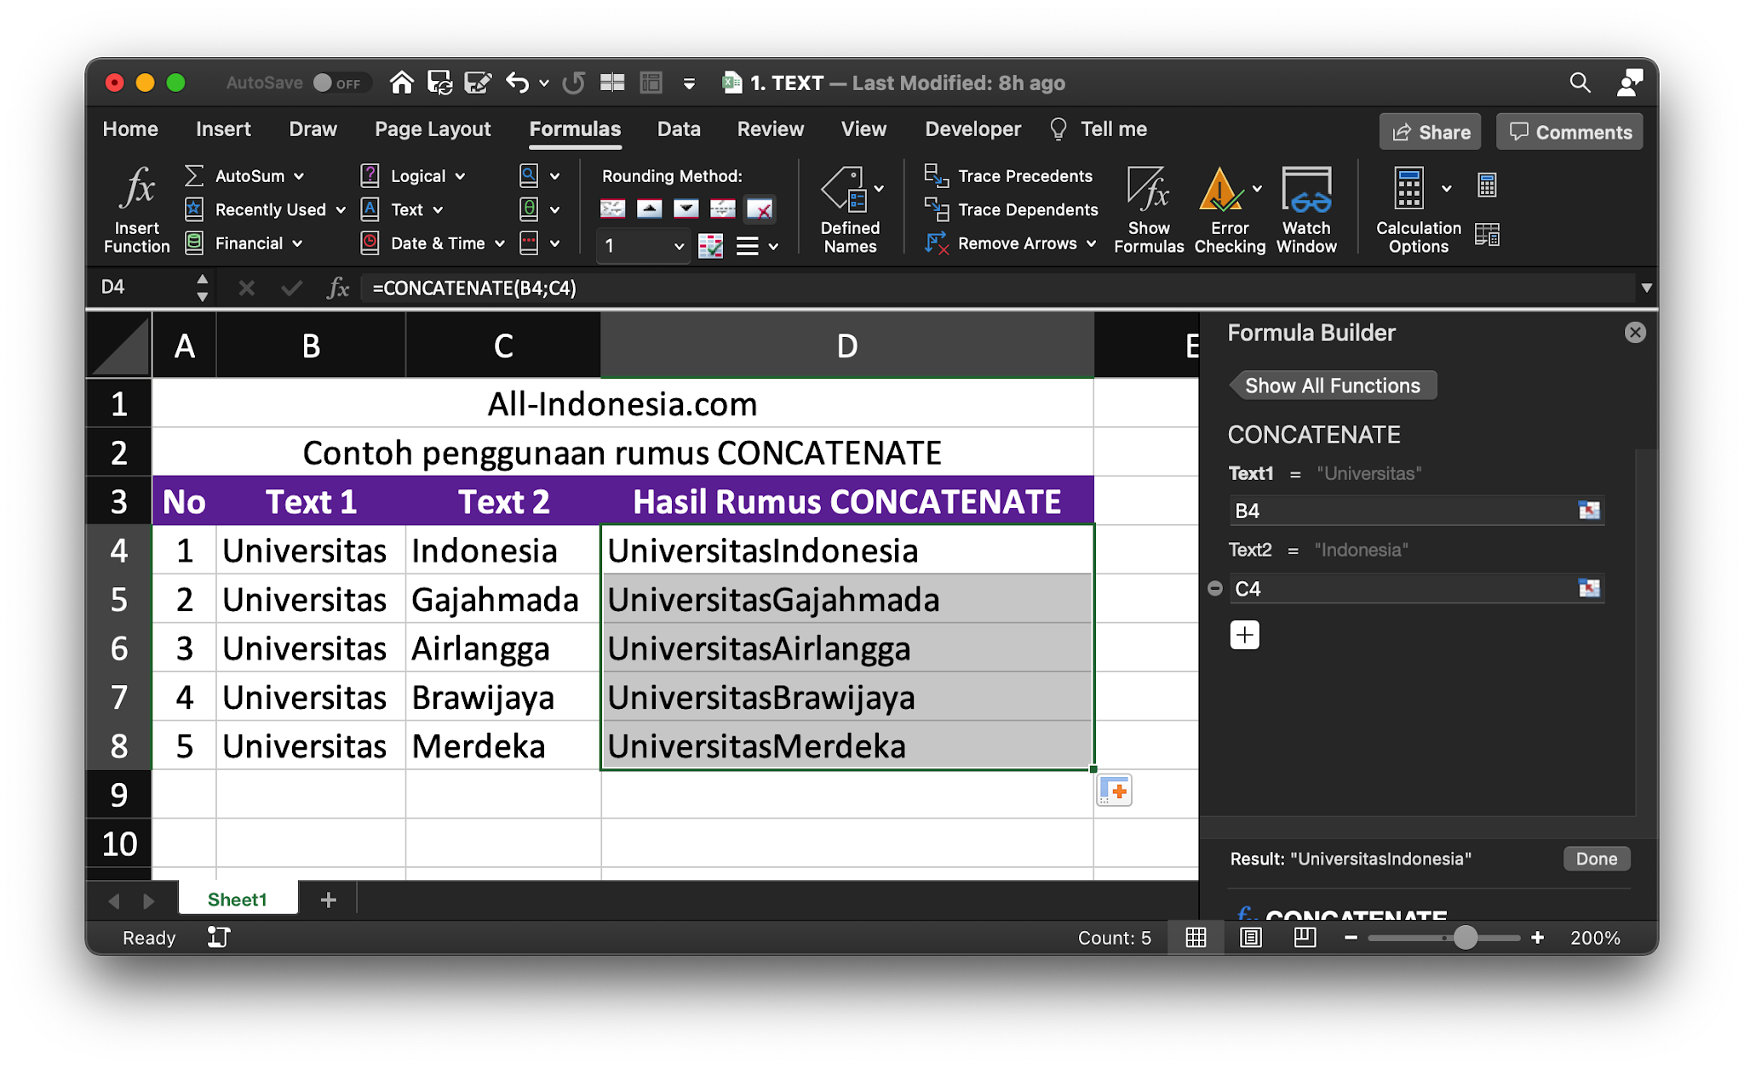This screenshot has width=1744, height=1068.
Task: Click Show All Functions button
Action: pos(1333,386)
